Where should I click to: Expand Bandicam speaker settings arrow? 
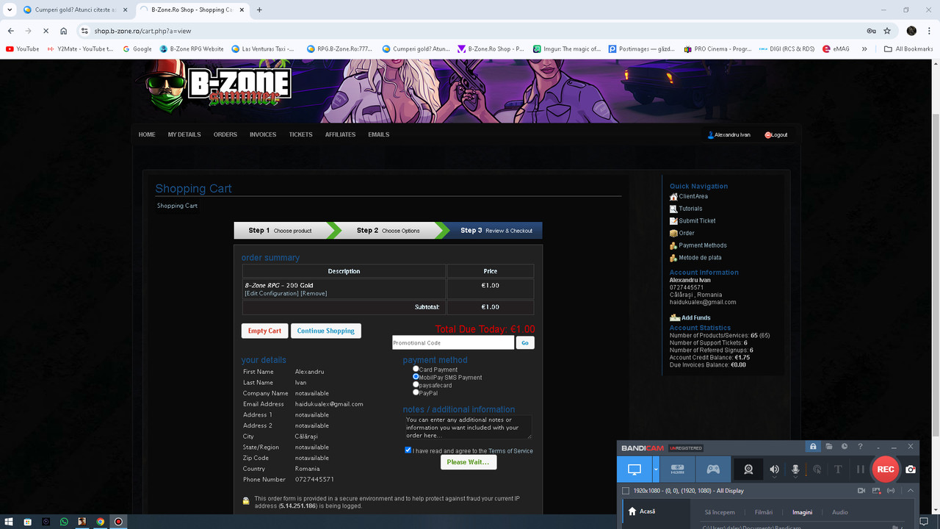tap(774, 478)
